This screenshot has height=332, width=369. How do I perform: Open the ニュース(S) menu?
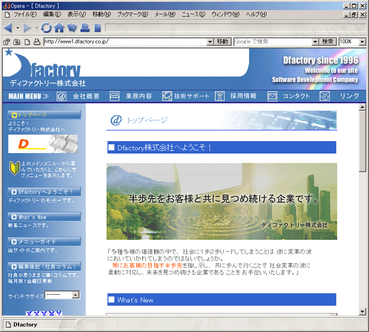[193, 15]
